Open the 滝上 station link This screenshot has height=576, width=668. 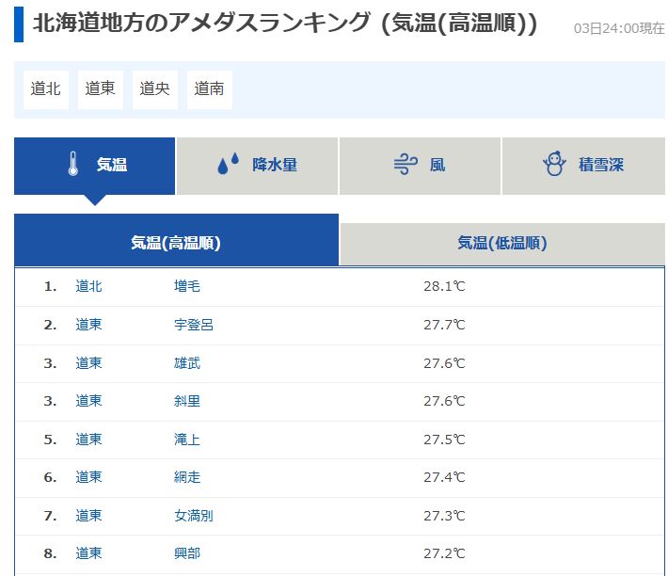pyautogui.click(x=187, y=440)
